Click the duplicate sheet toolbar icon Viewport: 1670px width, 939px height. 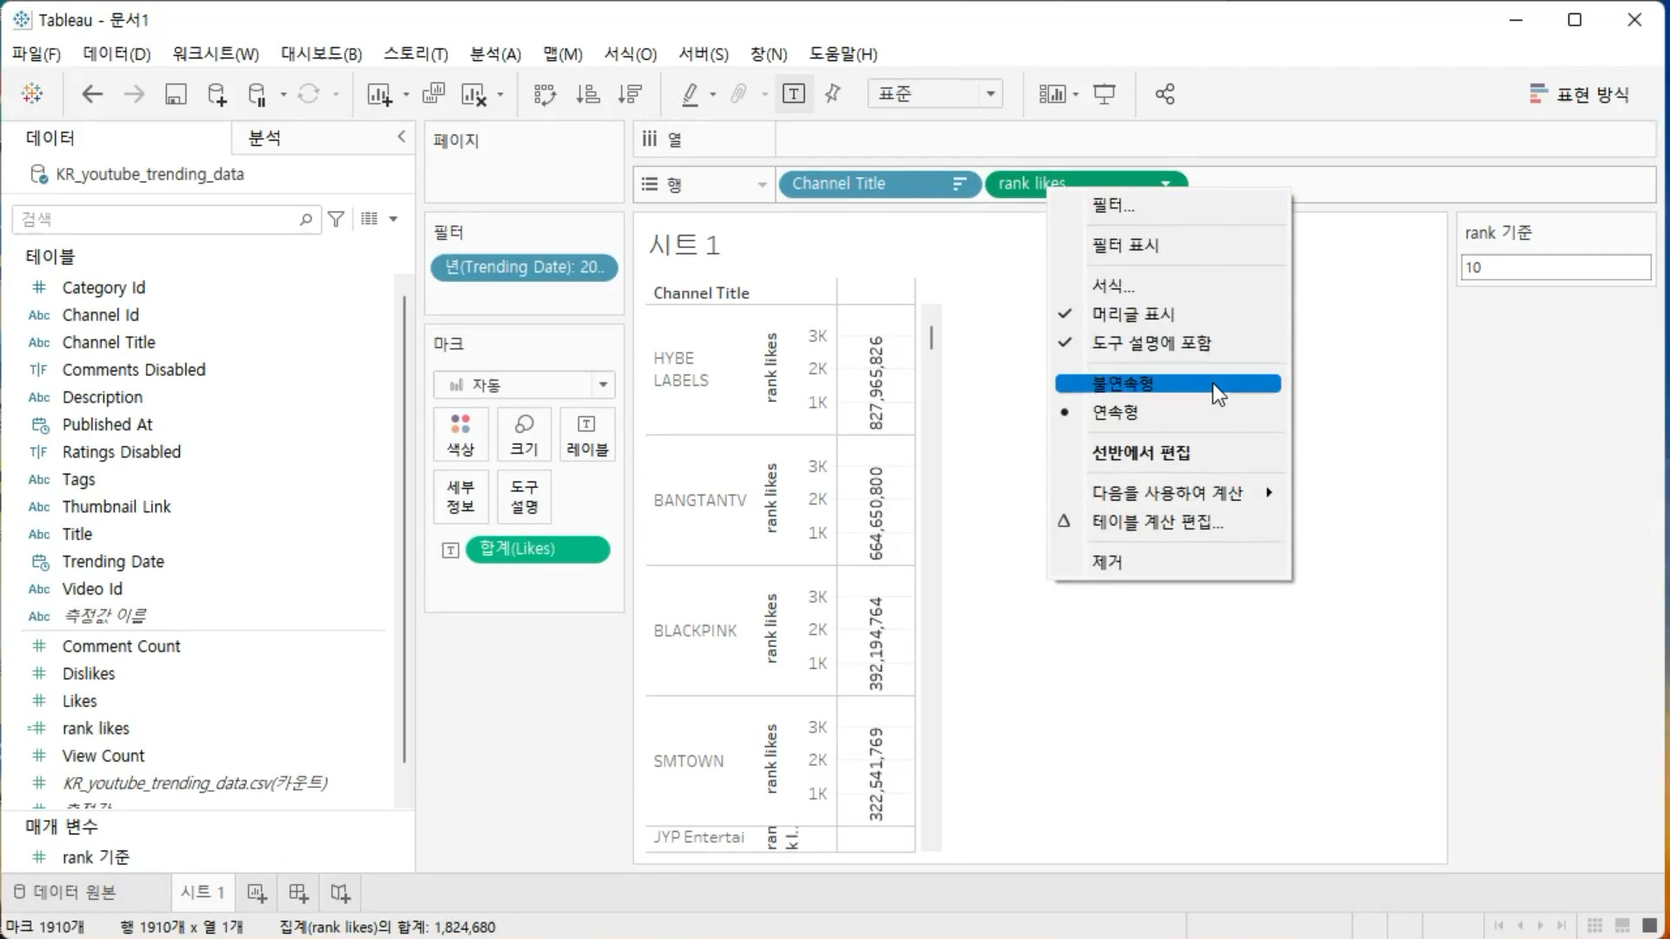coord(433,94)
